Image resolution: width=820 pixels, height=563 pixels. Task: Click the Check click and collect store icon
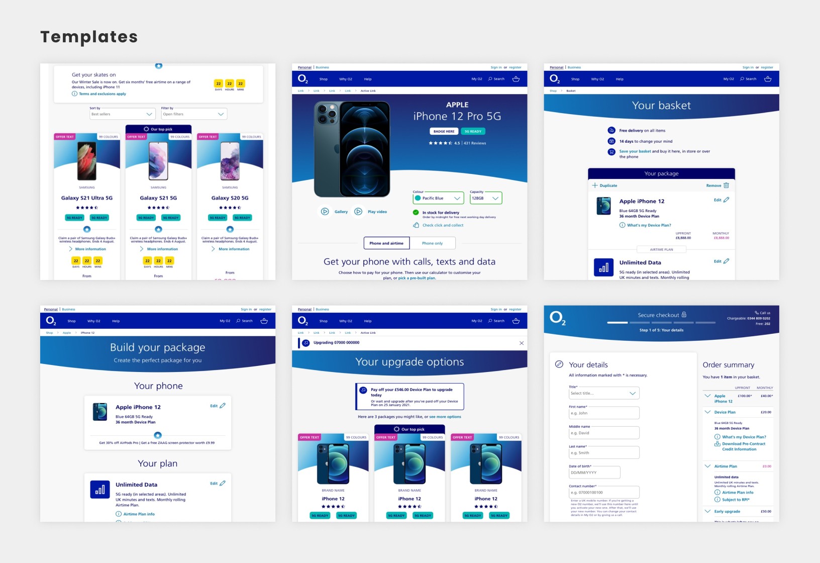416,225
